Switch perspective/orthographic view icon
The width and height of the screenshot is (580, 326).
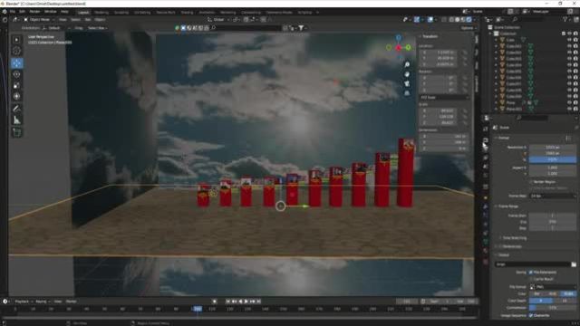point(407,93)
